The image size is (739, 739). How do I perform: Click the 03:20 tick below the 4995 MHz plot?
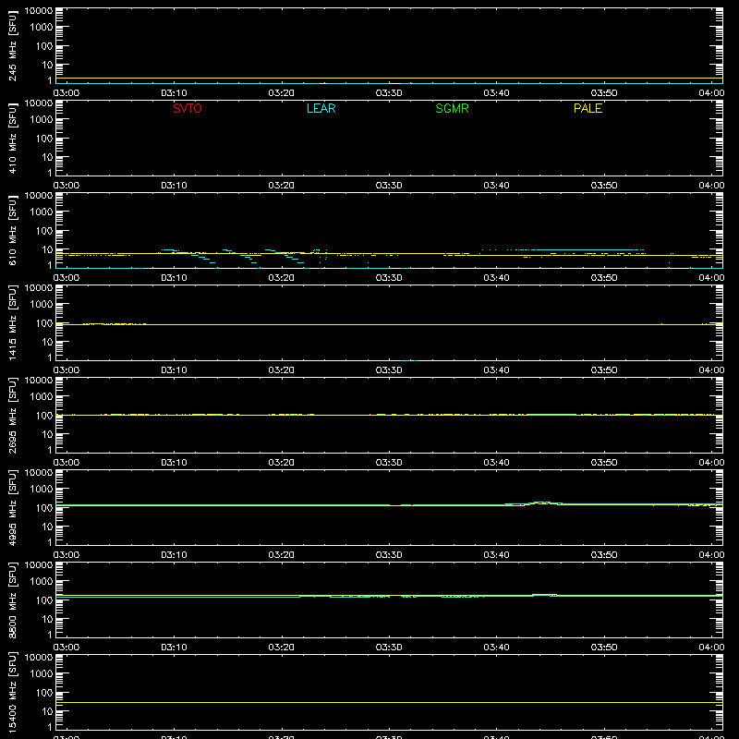[x=282, y=555]
